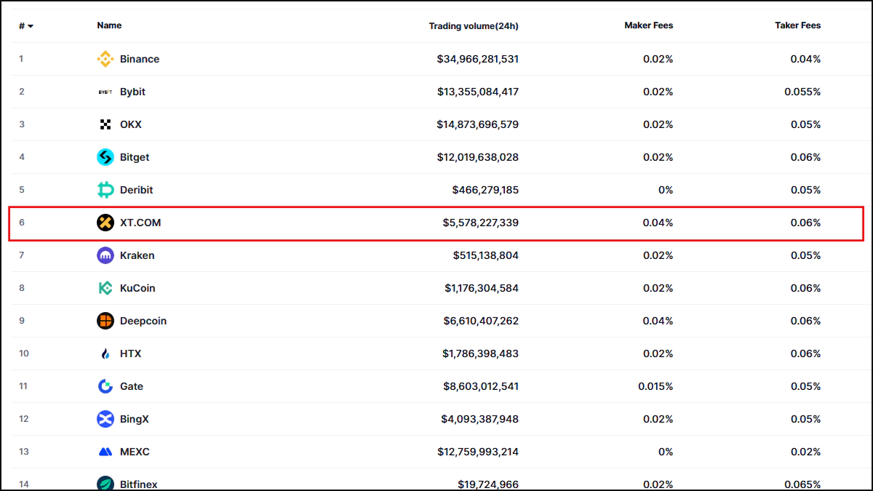This screenshot has width=873, height=491.
Task: Open the HTX exchange link
Action: pyautogui.click(x=131, y=354)
